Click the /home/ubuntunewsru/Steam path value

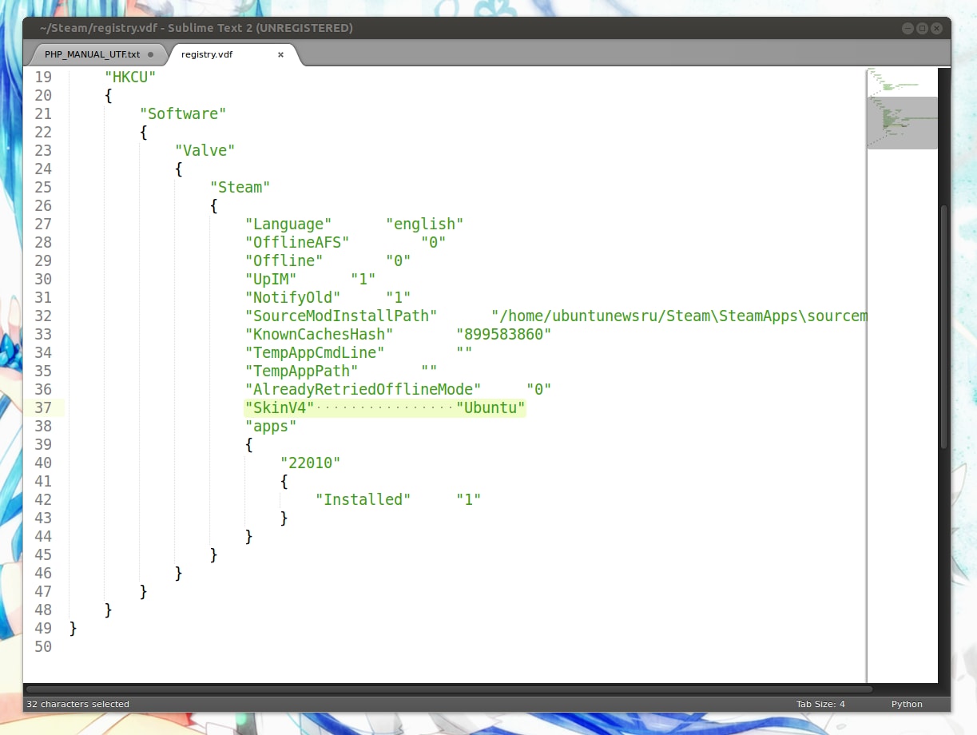[x=679, y=316]
